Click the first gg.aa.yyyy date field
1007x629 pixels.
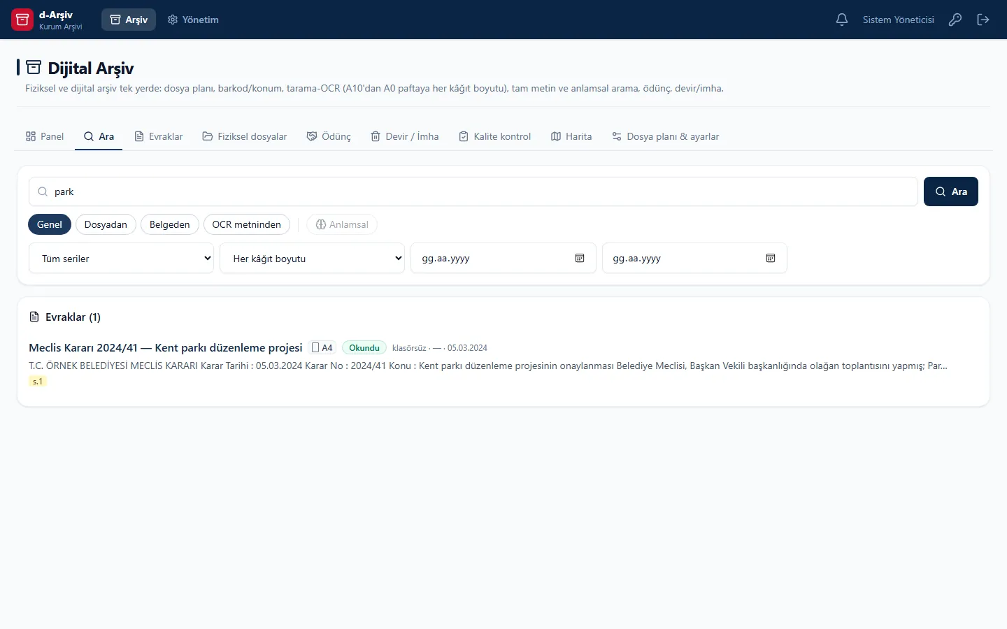pos(503,258)
